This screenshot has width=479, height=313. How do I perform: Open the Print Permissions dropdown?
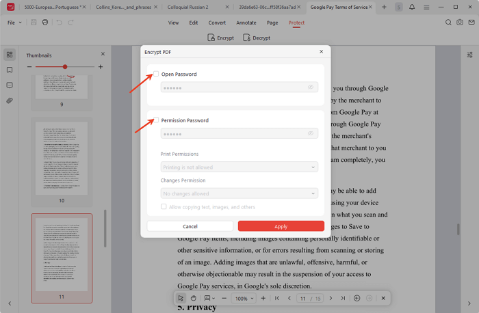click(x=239, y=167)
